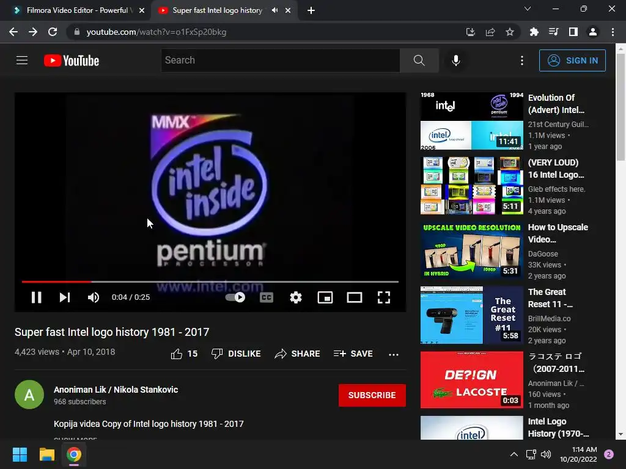Open The Great Reset 11 video title
Viewport: 626px width, 469px height.
pos(550,298)
